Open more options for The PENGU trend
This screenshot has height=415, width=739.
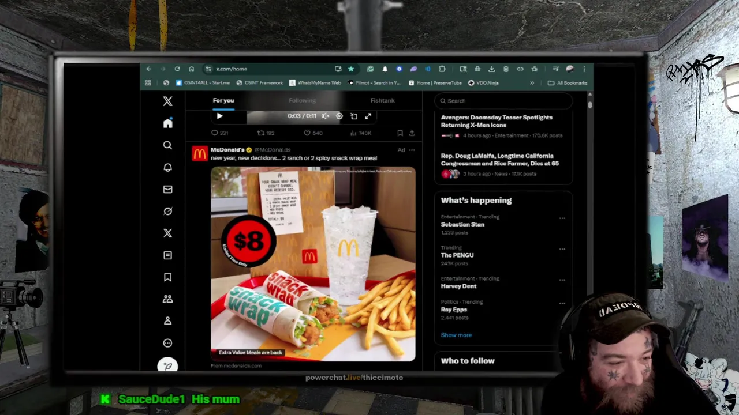tap(562, 249)
